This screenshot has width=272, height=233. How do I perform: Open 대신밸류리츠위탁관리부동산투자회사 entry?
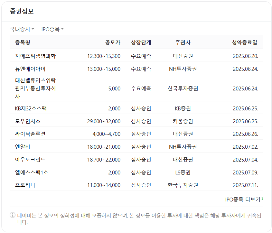(x=35, y=89)
